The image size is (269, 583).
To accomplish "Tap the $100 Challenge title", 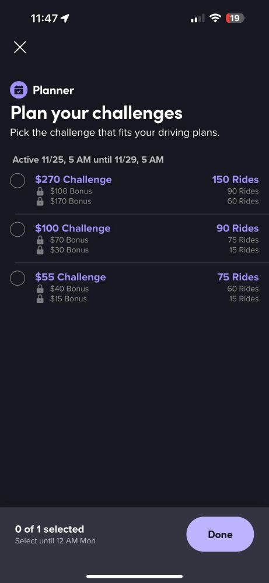I will pyautogui.click(x=73, y=229).
